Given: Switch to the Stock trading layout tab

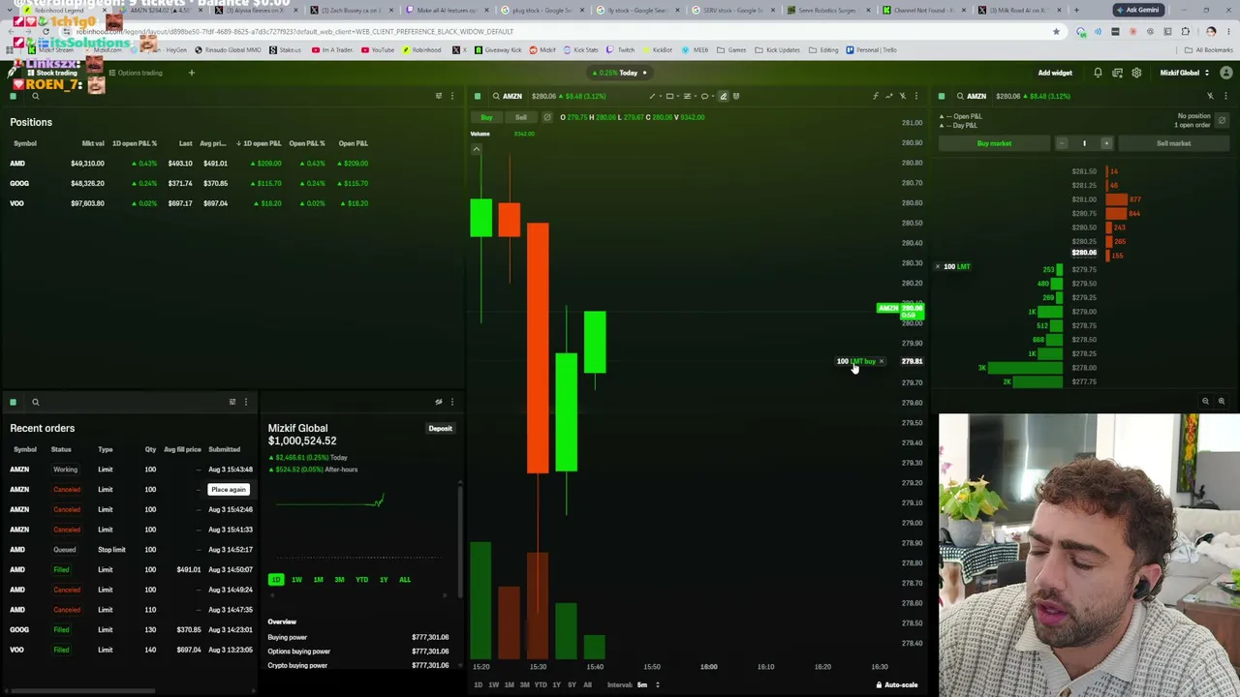Looking at the screenshot, I should [x=50, y=73].
